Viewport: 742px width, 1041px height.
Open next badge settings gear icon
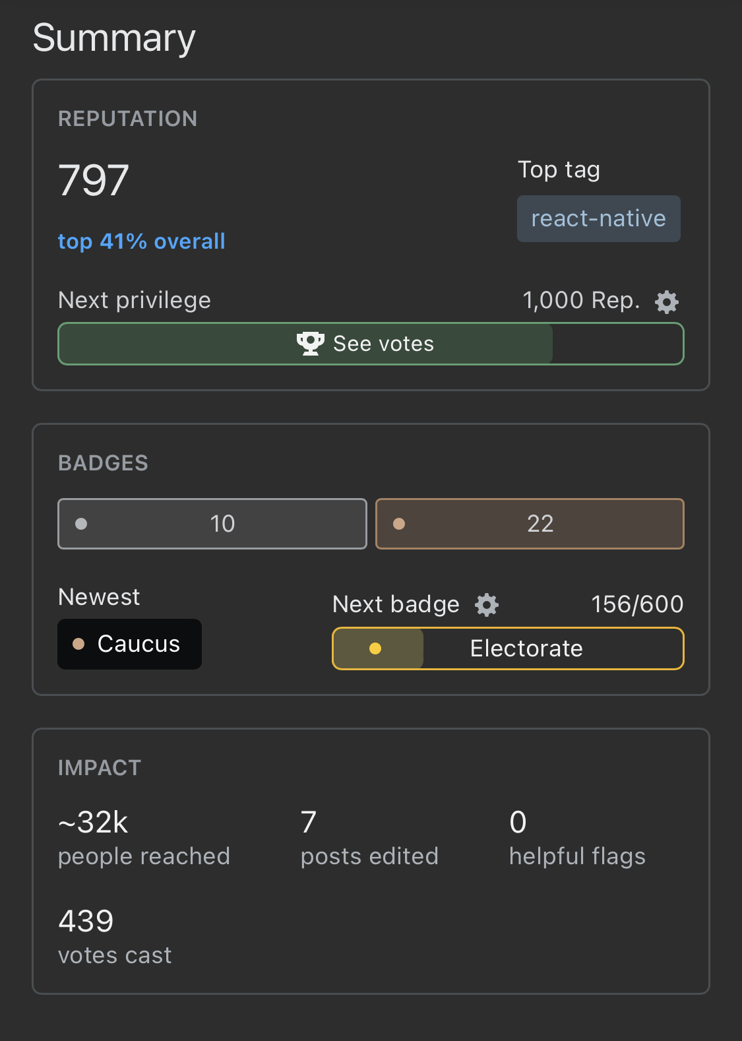coord(487,604)
